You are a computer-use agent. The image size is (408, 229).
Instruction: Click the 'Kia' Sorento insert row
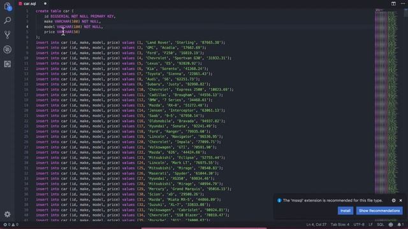(122, 69)
